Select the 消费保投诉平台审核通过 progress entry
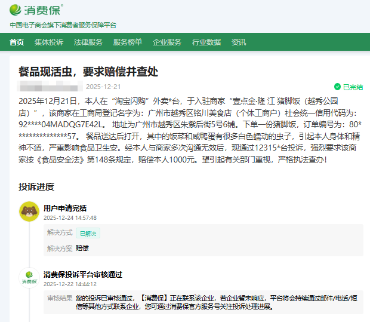The height and width of the screenshot is (322, 370). click(x=83, y=274)
